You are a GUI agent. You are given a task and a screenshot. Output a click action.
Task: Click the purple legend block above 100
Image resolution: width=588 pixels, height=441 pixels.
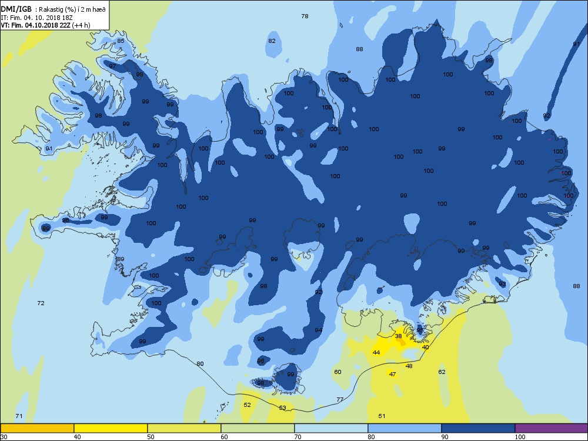click(552, 428)
